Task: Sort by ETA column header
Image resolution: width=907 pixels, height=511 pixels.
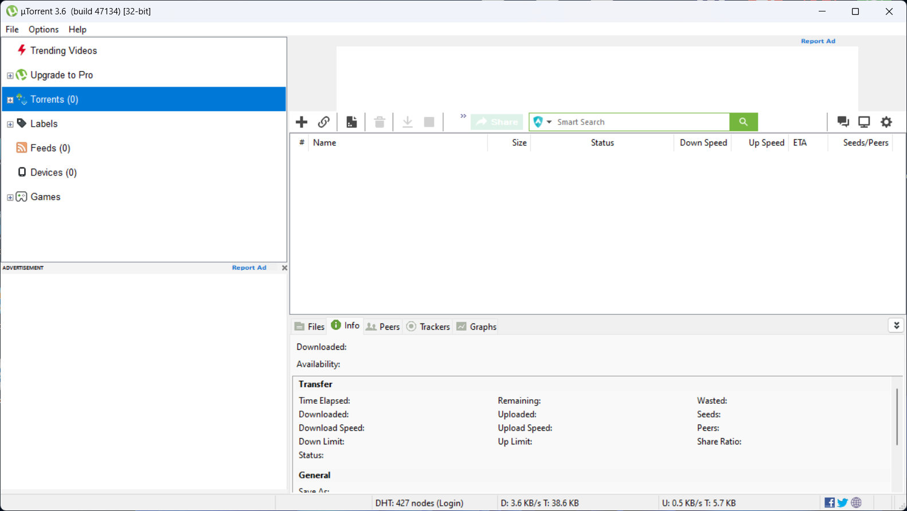Action: click(808, 143)
